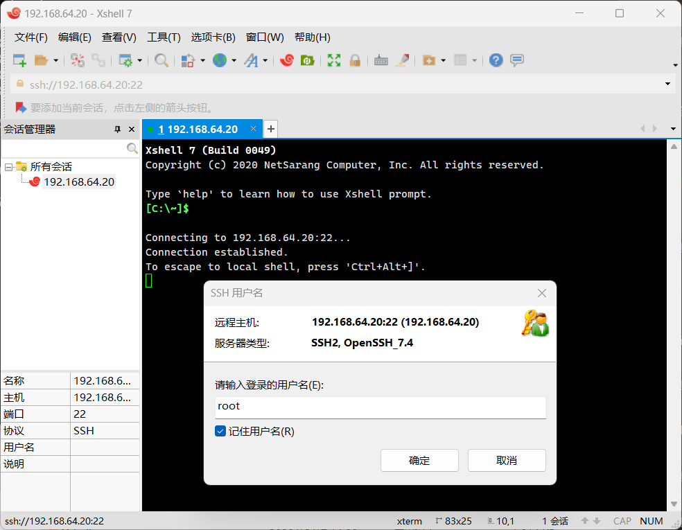Select the 所有会话 folder
Viewport: 682px width, 530px height.
51,166
